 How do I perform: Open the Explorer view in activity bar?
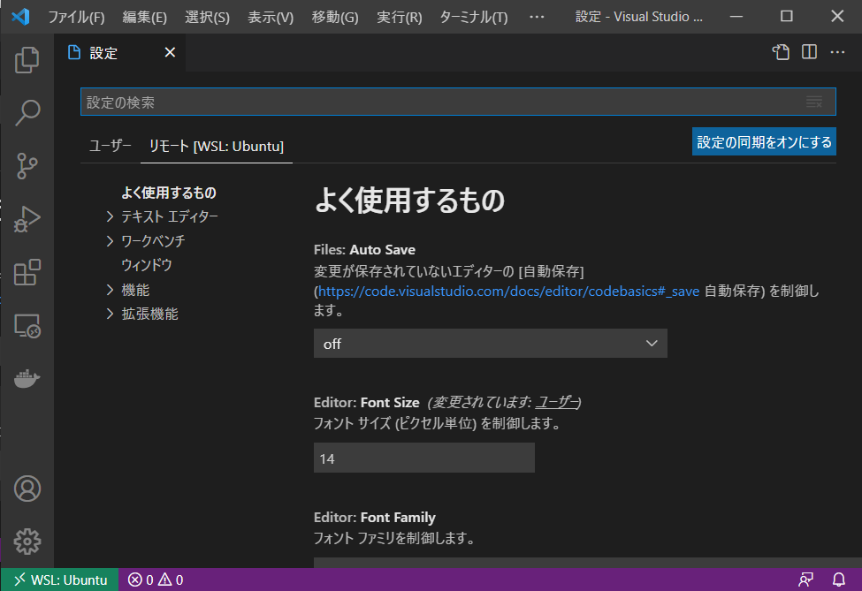pos(27,59)
